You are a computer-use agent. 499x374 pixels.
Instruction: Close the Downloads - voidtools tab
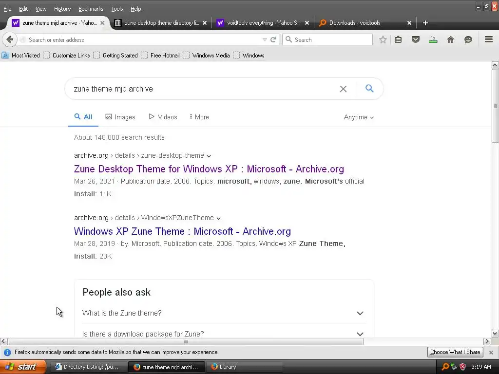tap(409, 23)
